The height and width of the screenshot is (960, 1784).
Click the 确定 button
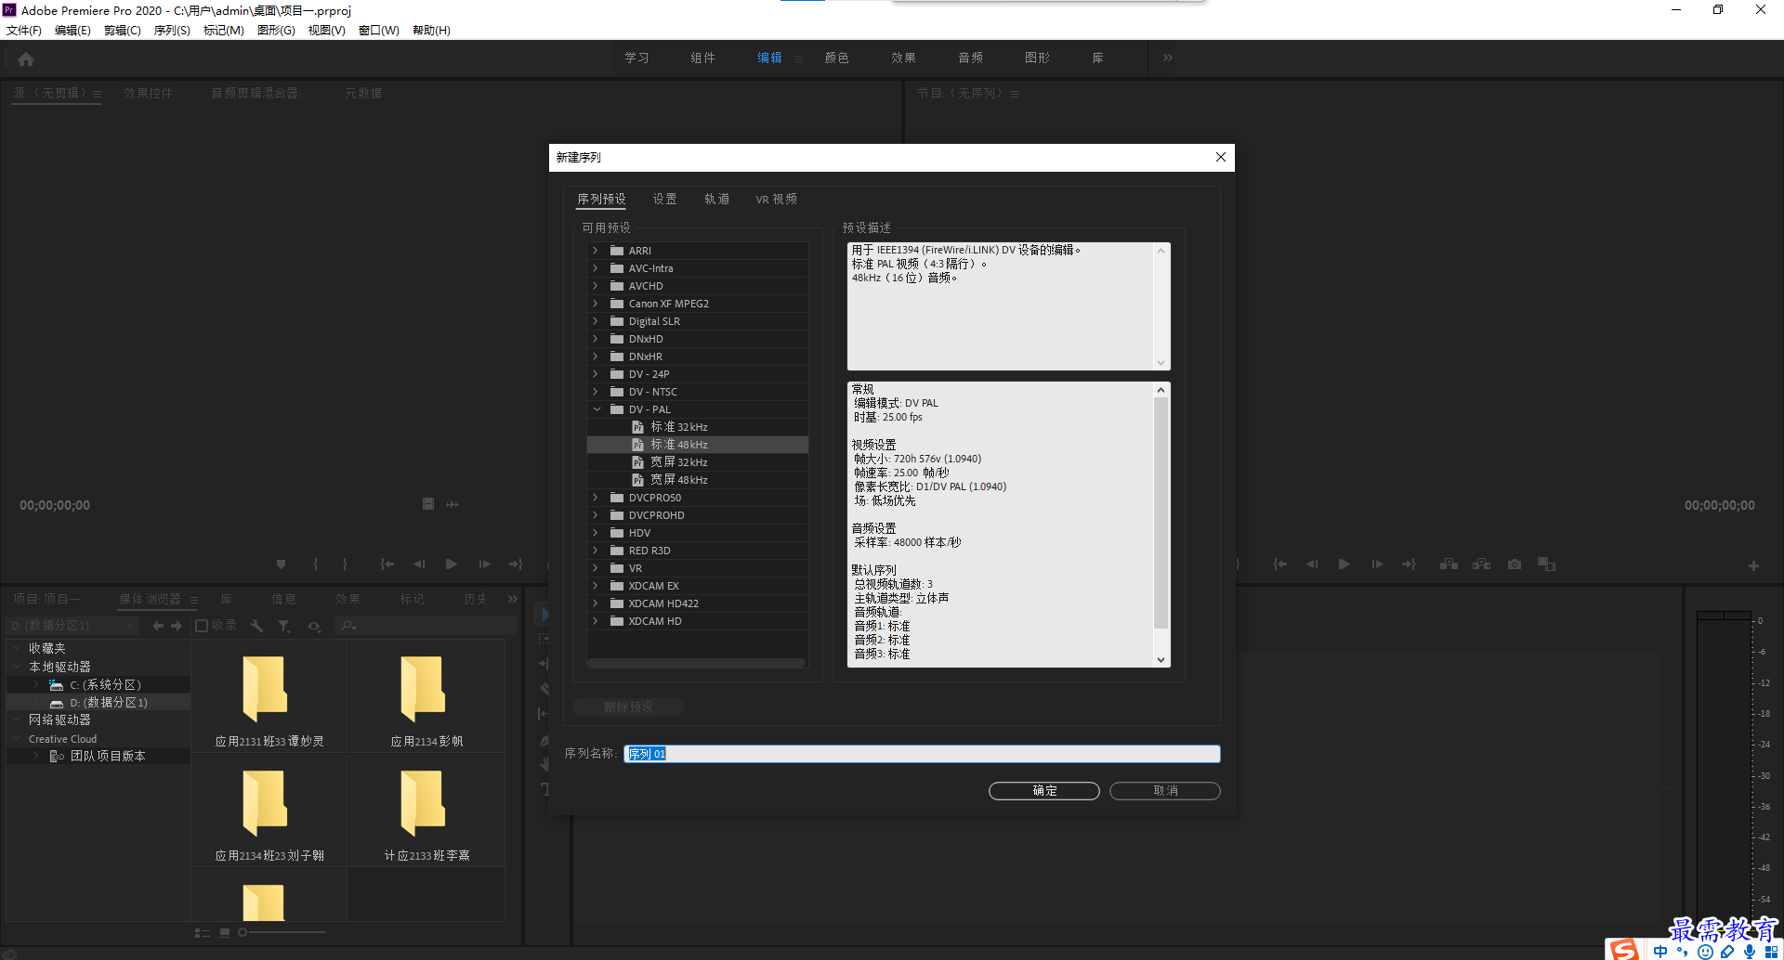coord(1044,791)
